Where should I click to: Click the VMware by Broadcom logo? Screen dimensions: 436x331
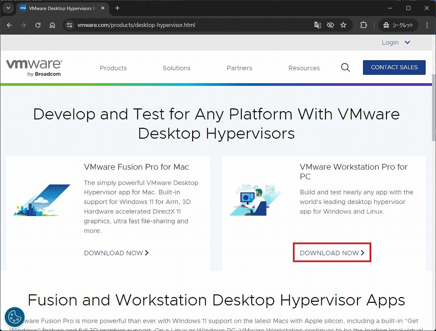tap(34, 68)
